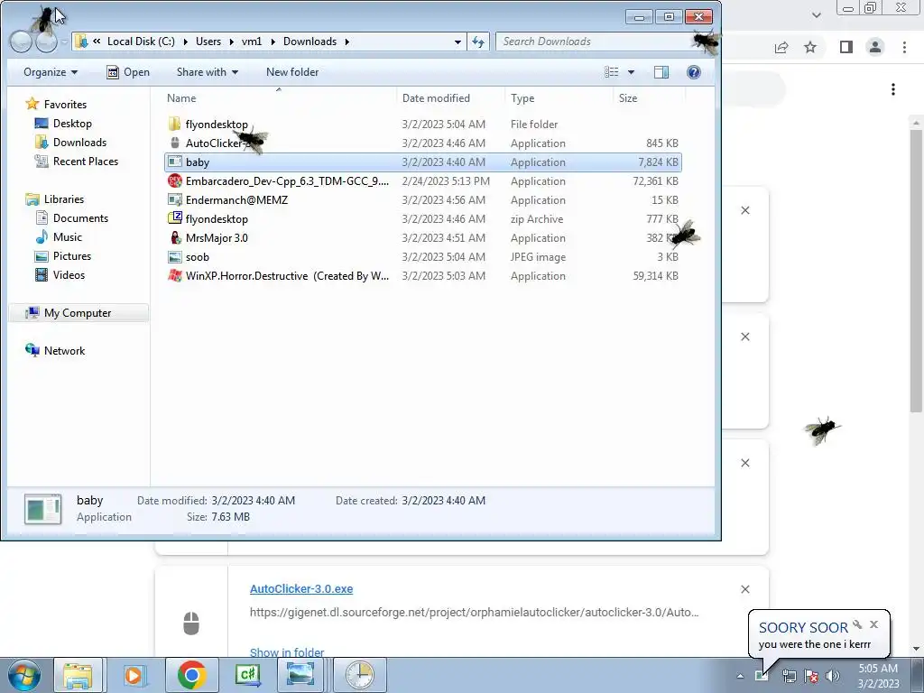Switch to Chrome on taskbar
924x693 pixels.
click(x=191, y=675)
